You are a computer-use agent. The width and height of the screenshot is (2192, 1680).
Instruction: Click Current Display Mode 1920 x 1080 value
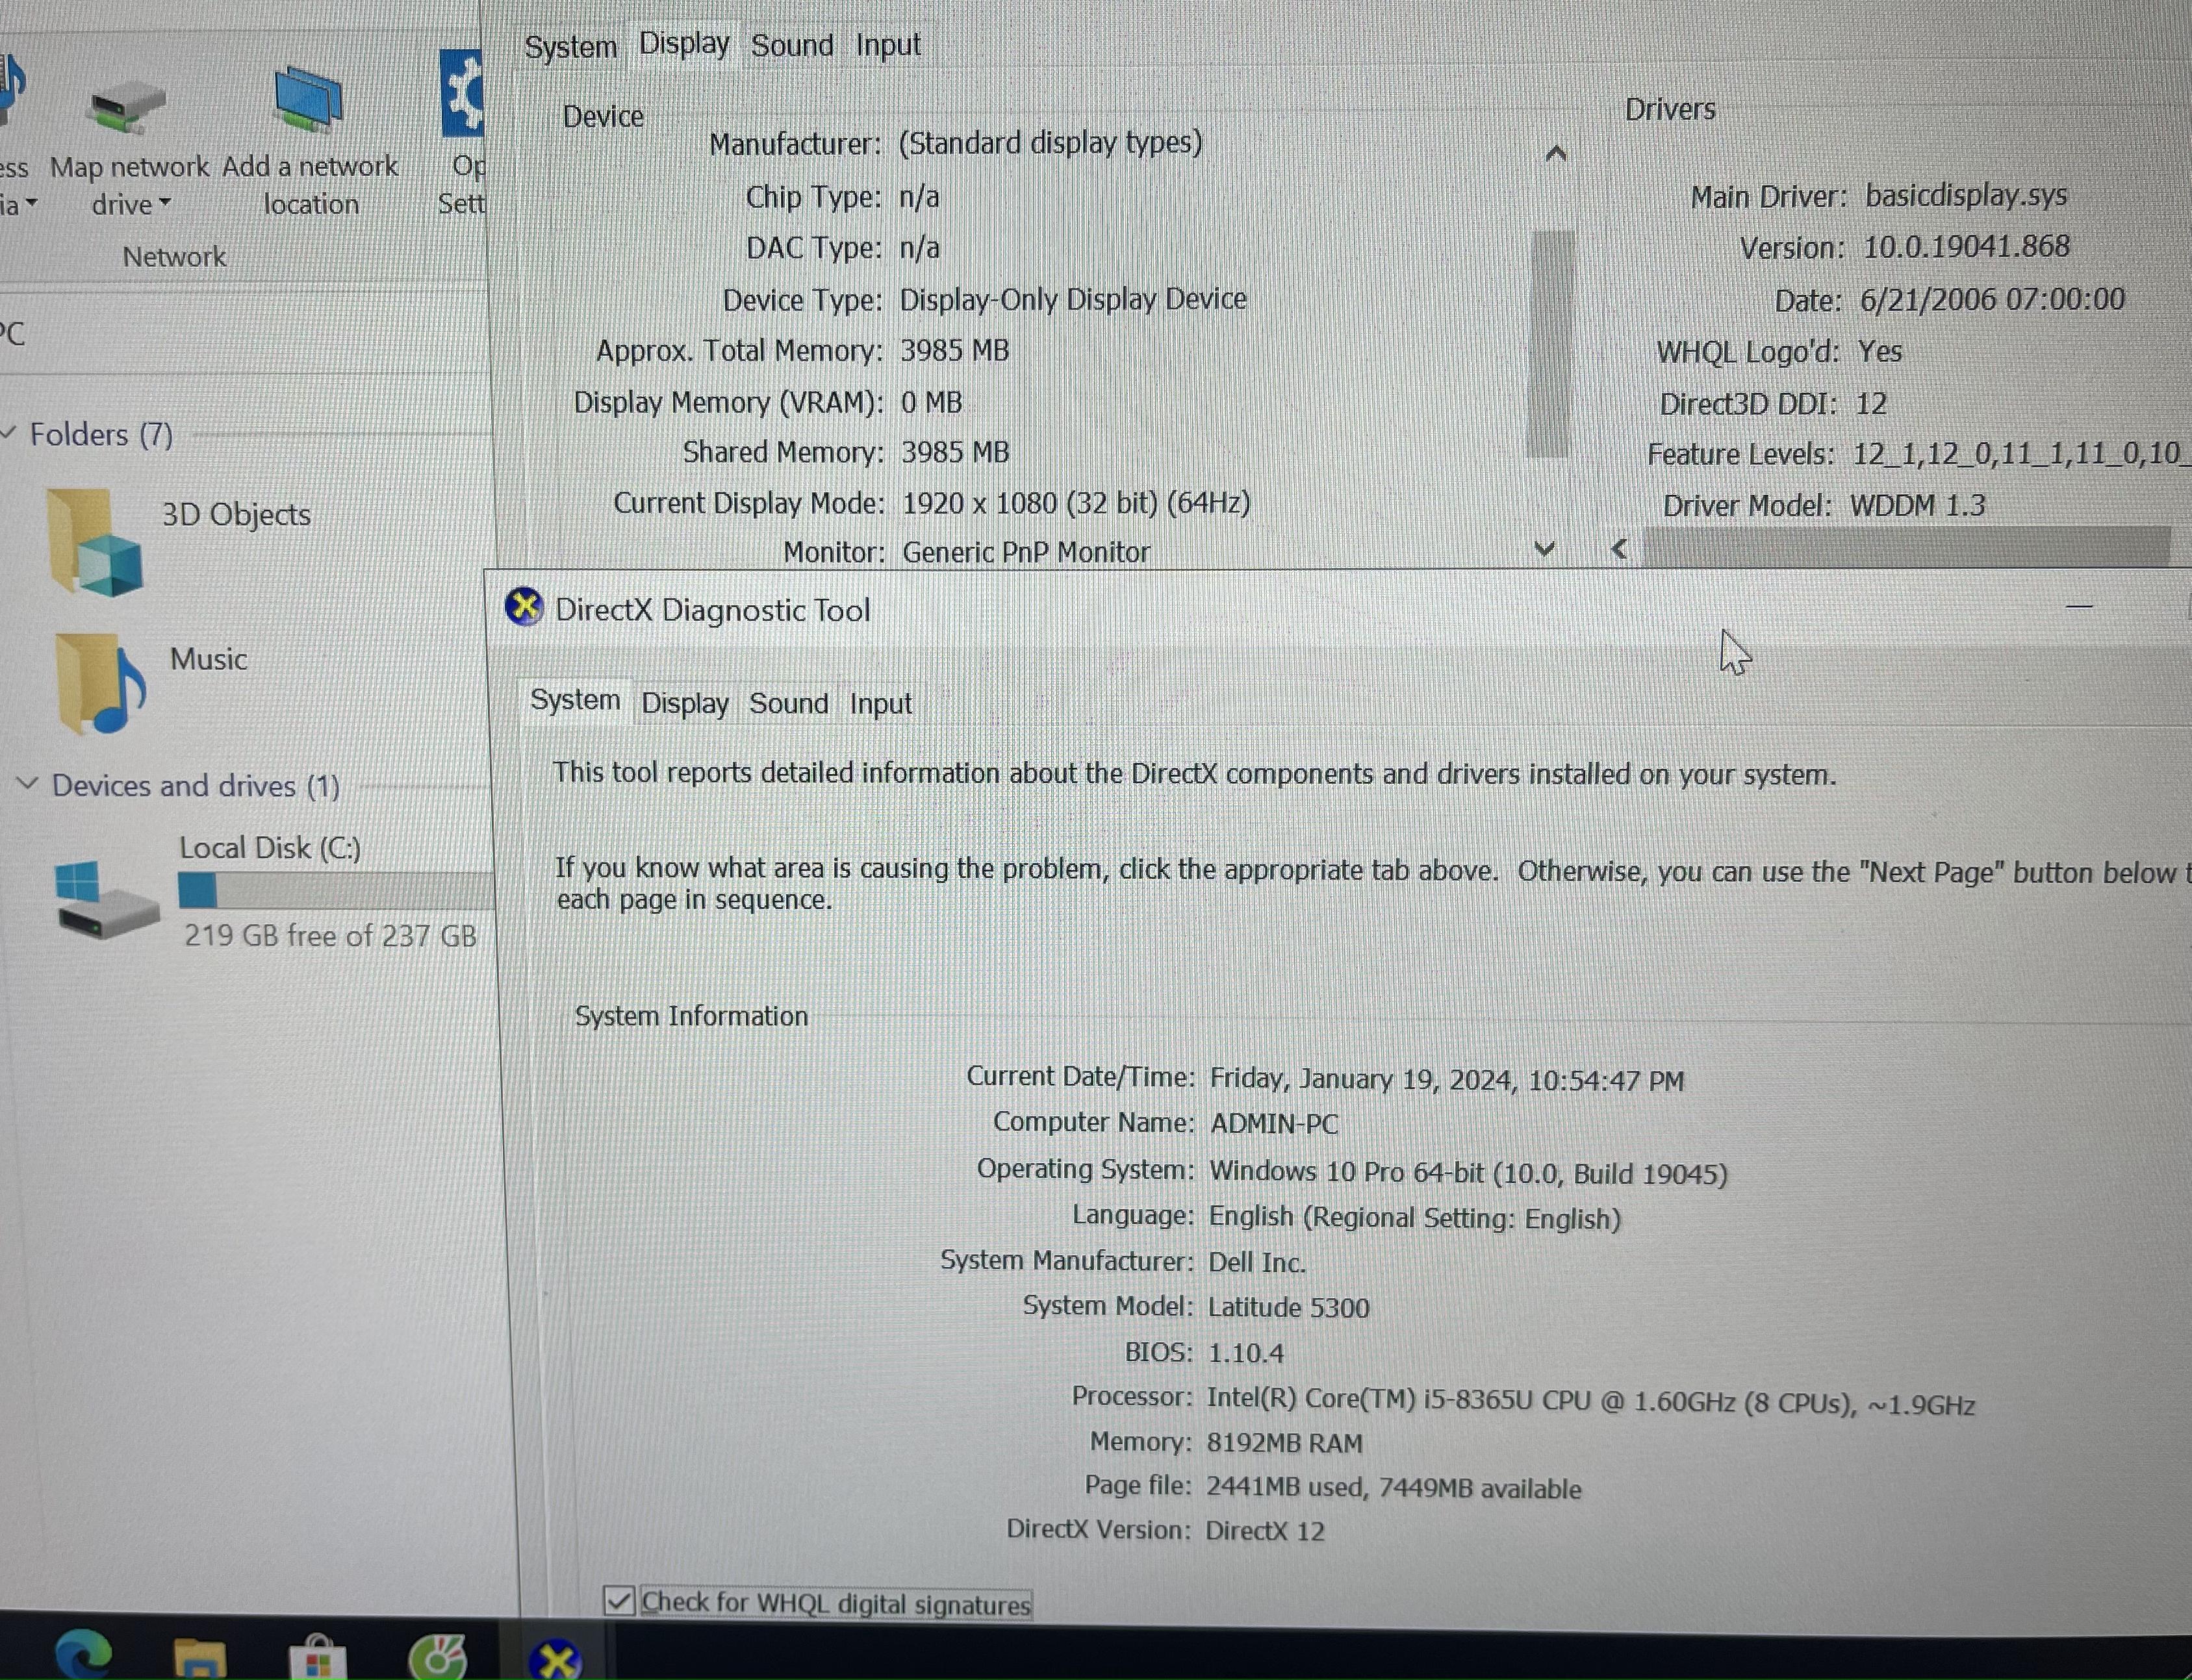tap(1077, 502)
